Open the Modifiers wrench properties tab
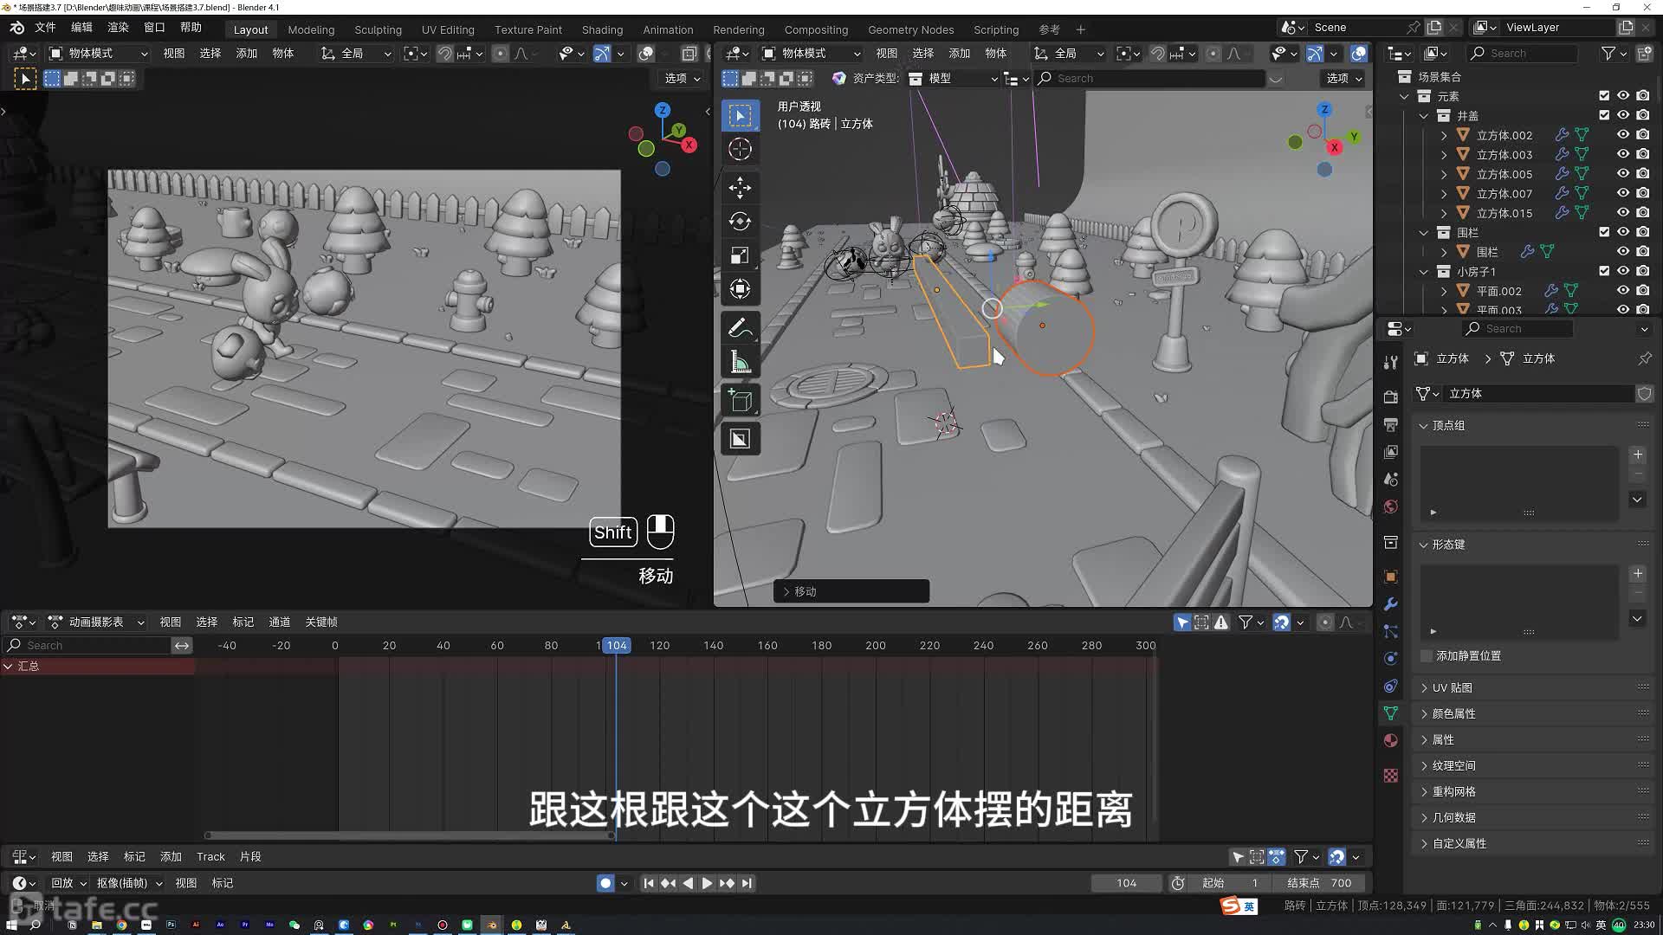Screen dimensions: 1663x935 click(x=1390, y=604)
